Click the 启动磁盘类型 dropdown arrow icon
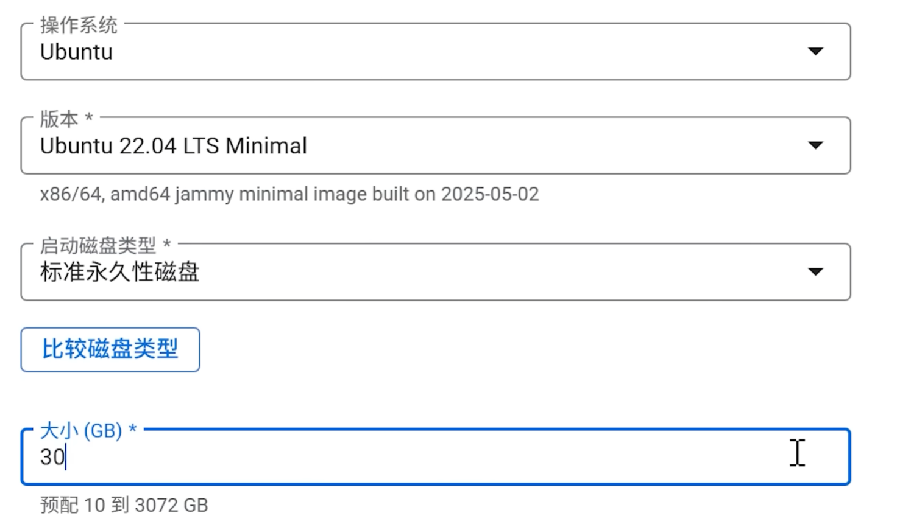 815,271
